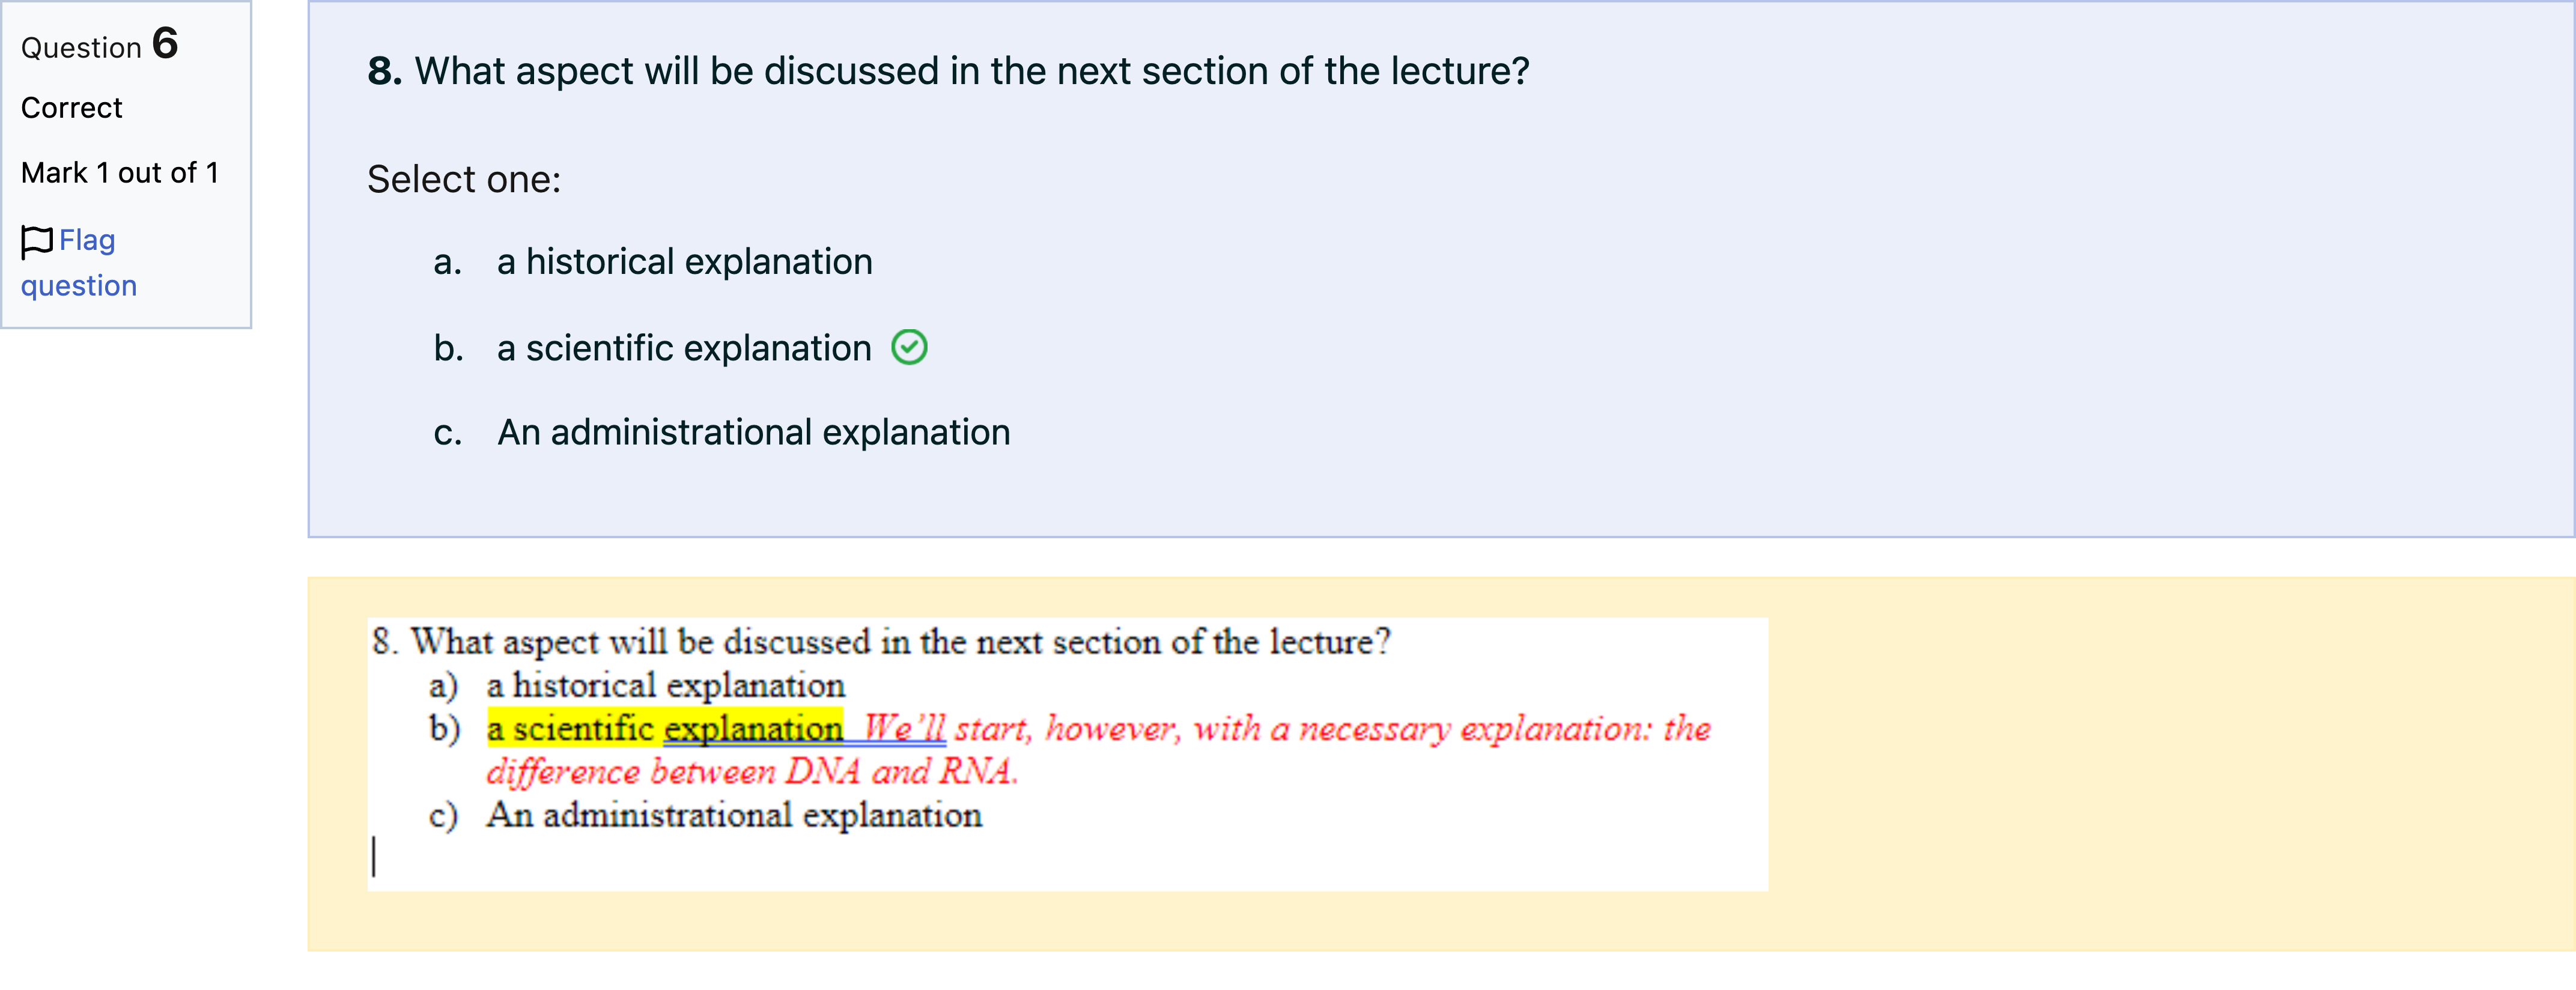2576x990 pixels.
Task: Select option b scientific explanation
Action: pyautogui.click(x=684, y=348)
